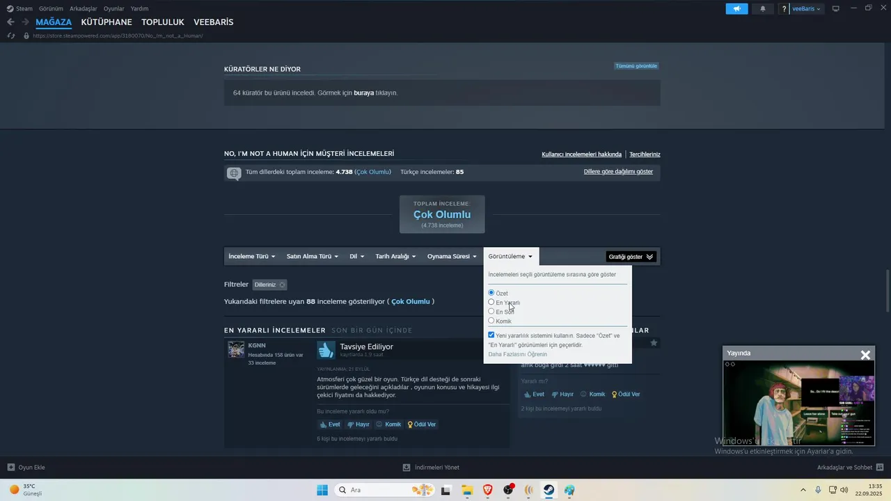Open the Görünüm menu
Screen dimensions: 891x501
tap(51, 8)
